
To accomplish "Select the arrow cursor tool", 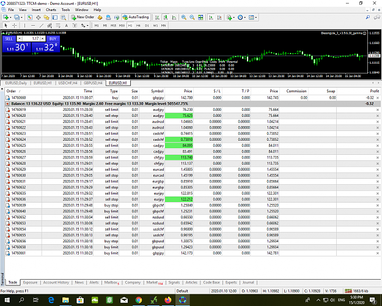I will click(x=6, y=25).
